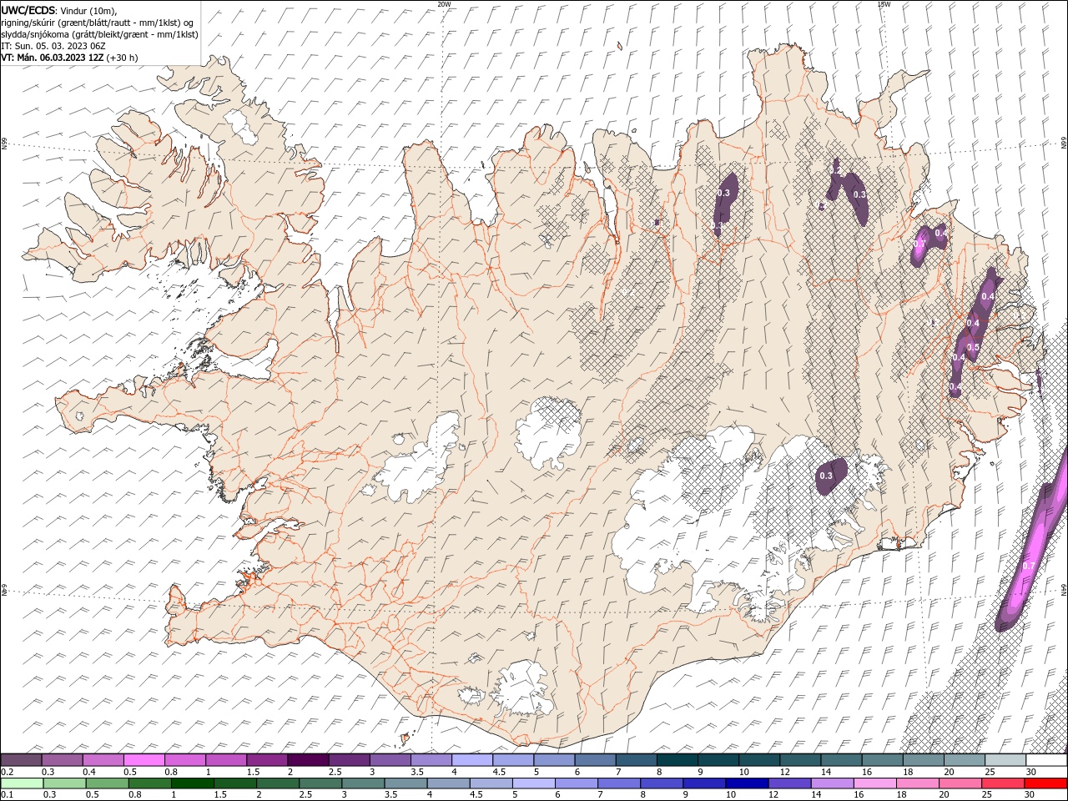Click the '2.5' tick label in snow legend
1068x801 pixels.
point(335,772)
